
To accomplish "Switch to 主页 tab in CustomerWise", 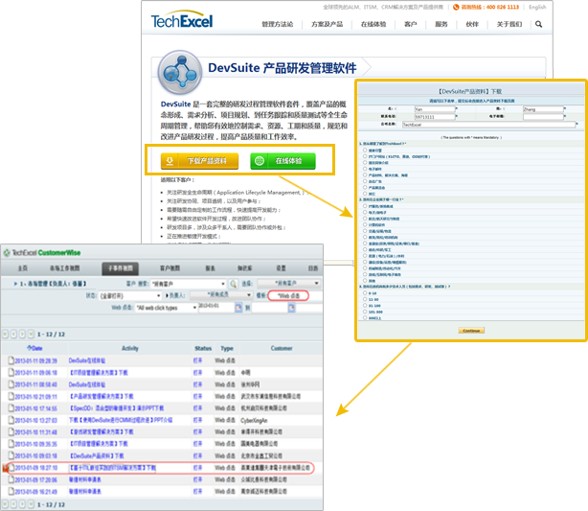I will click(22, 268).
